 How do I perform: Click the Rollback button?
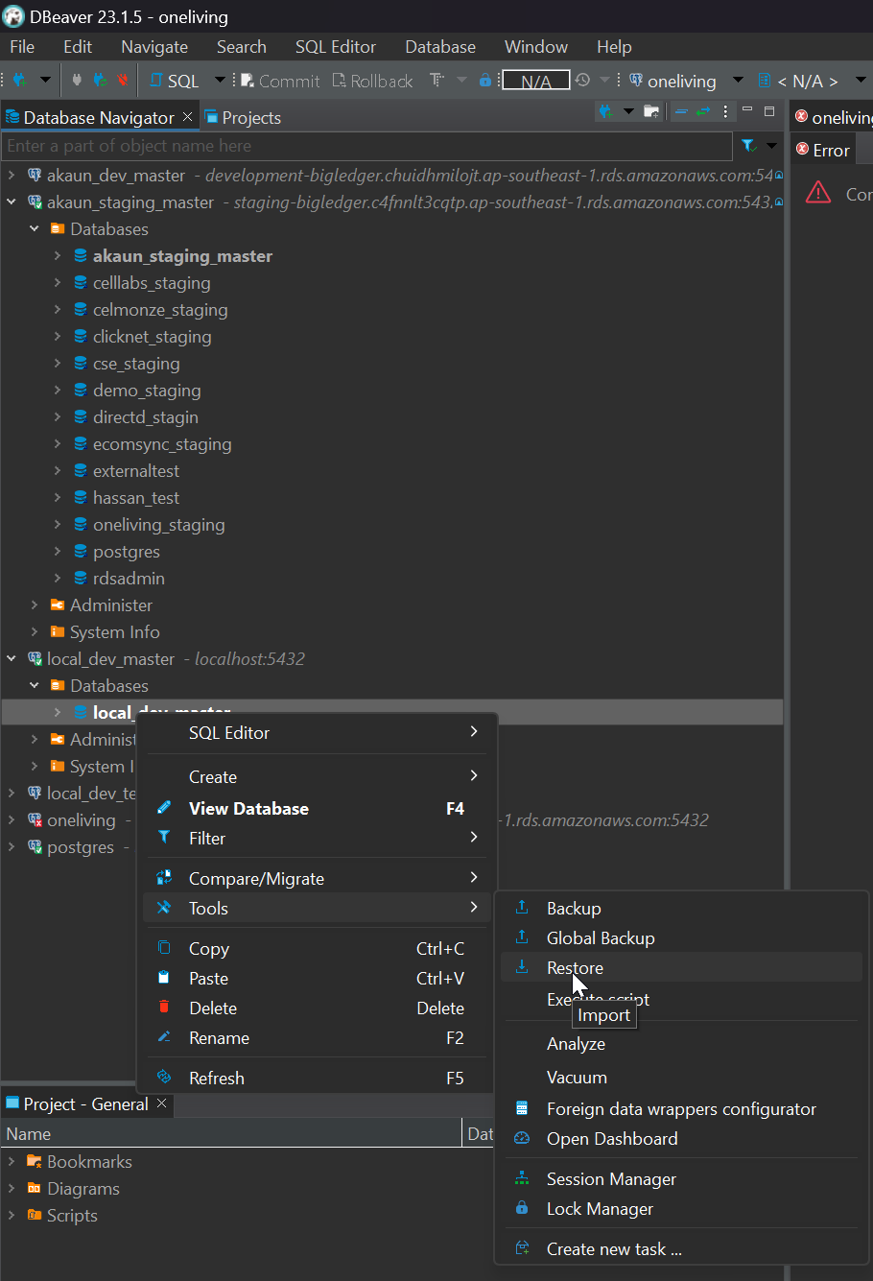coord(372,82)
